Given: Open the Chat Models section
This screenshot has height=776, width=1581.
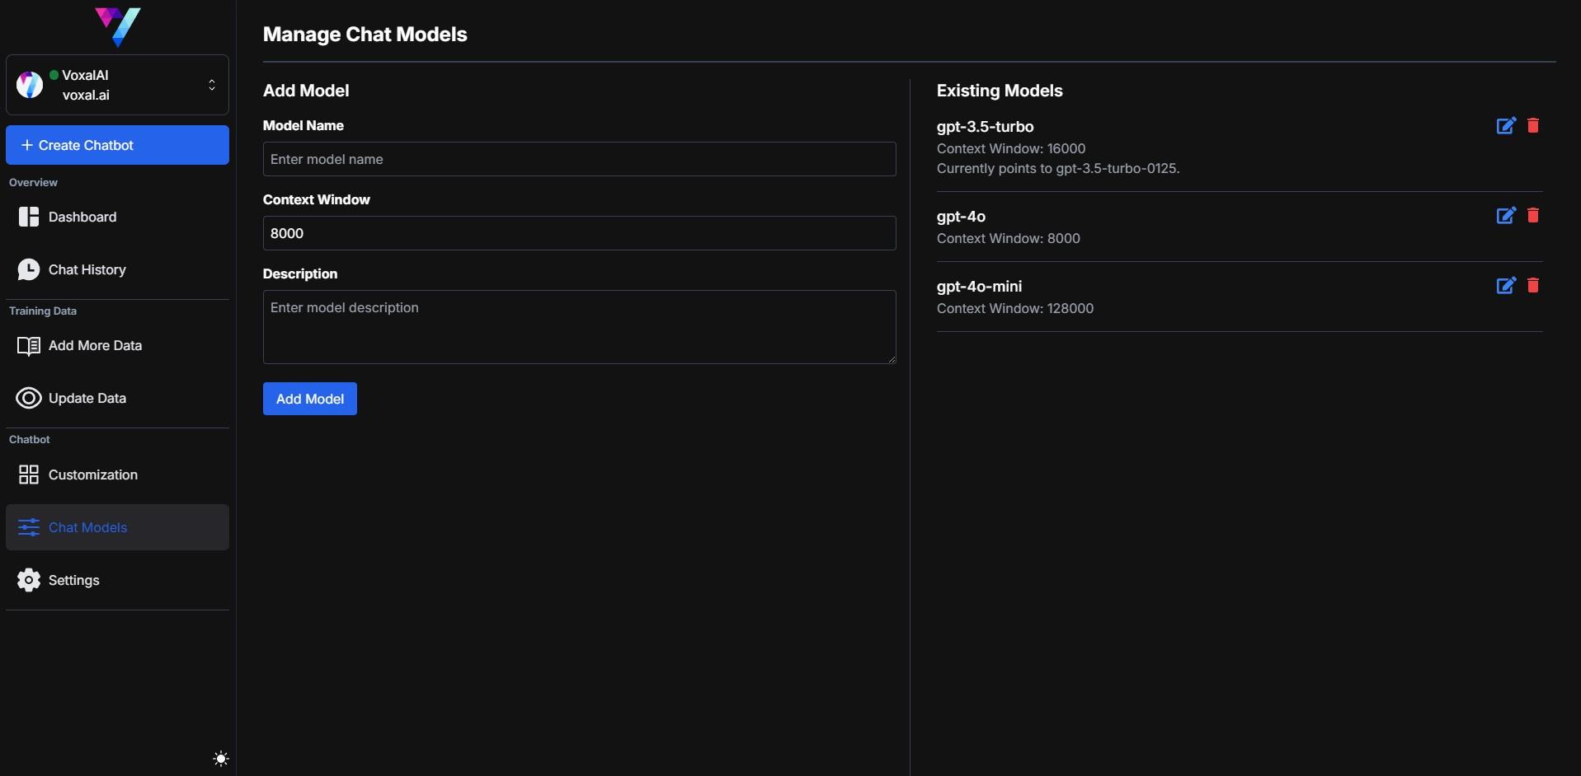Looking at the screenshot, I should 87,527.
